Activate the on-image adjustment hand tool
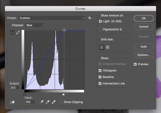This screenshot has height=113, width=161. [x=12, y=102]
